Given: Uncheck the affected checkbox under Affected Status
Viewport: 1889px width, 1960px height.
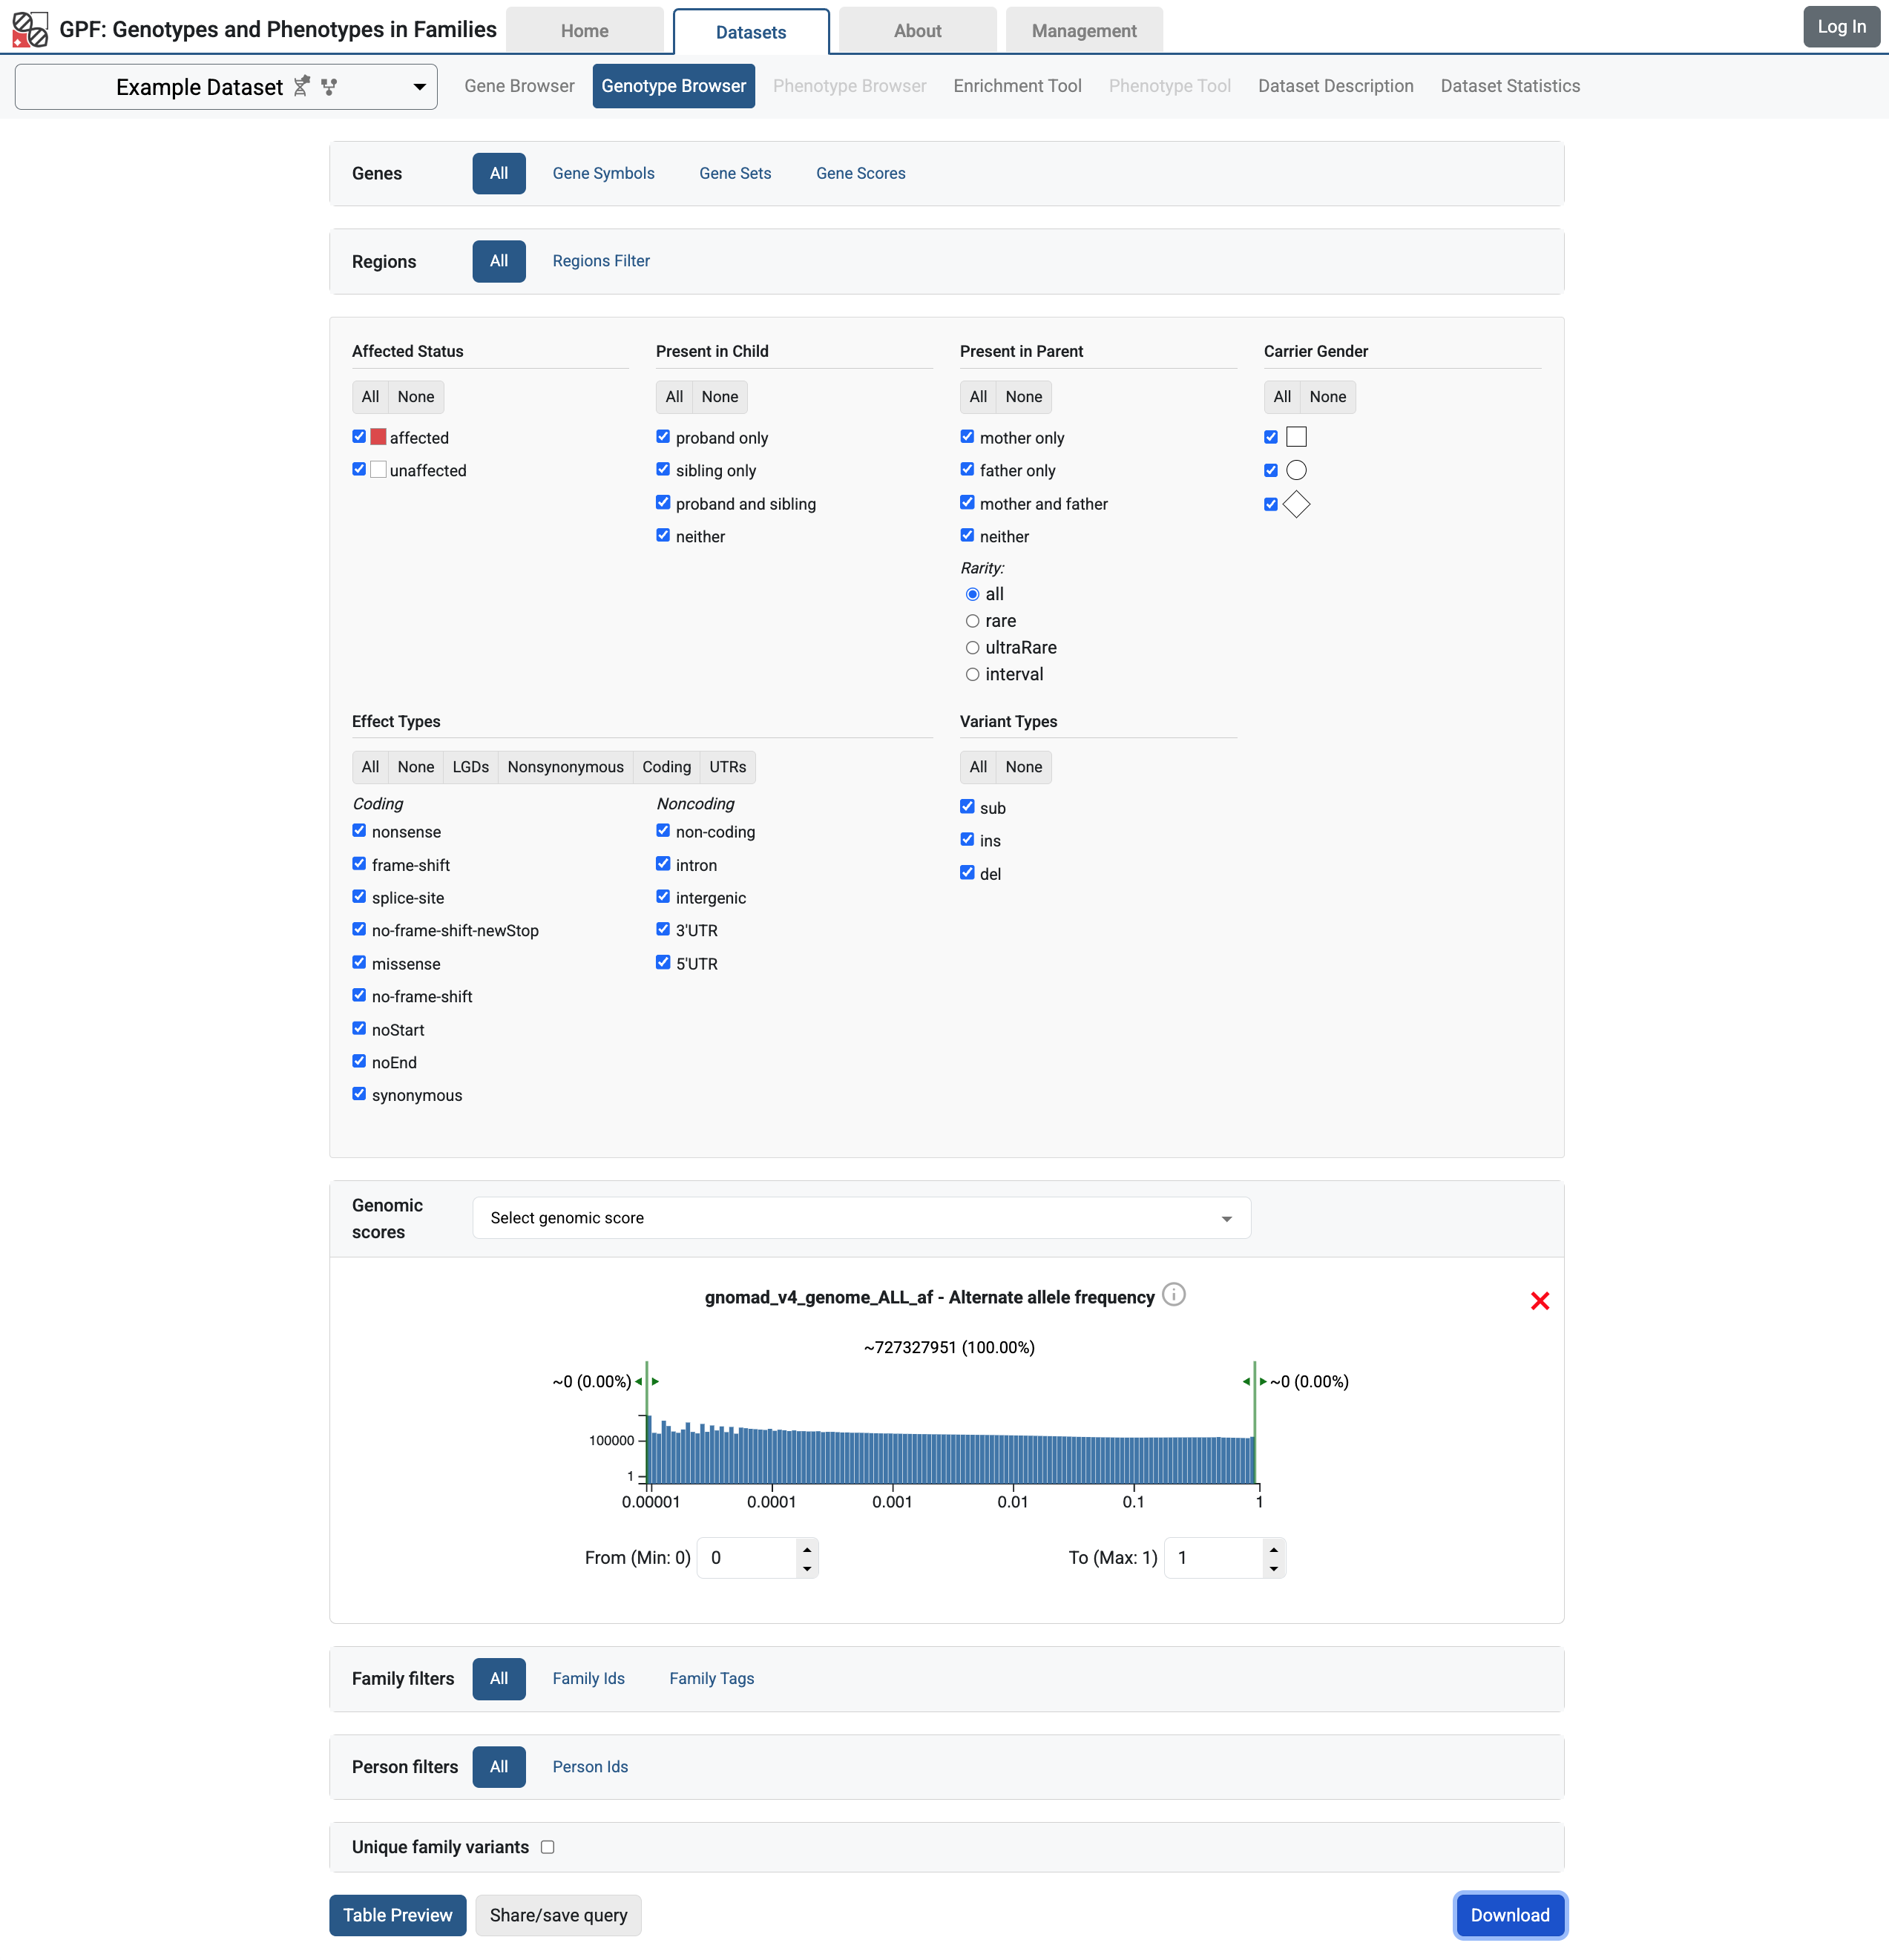Looking at the screenshot, I should (358, 436).
